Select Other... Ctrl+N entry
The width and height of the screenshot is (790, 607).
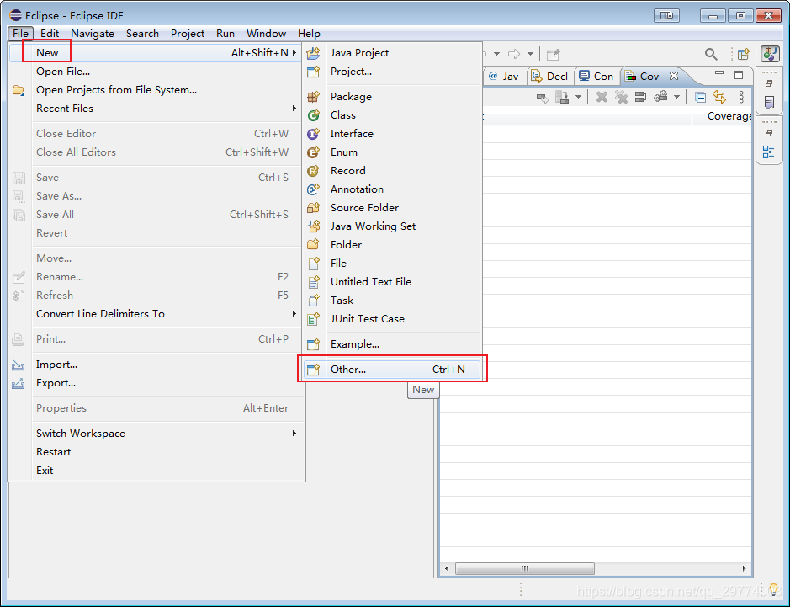(x=392, y=369)
